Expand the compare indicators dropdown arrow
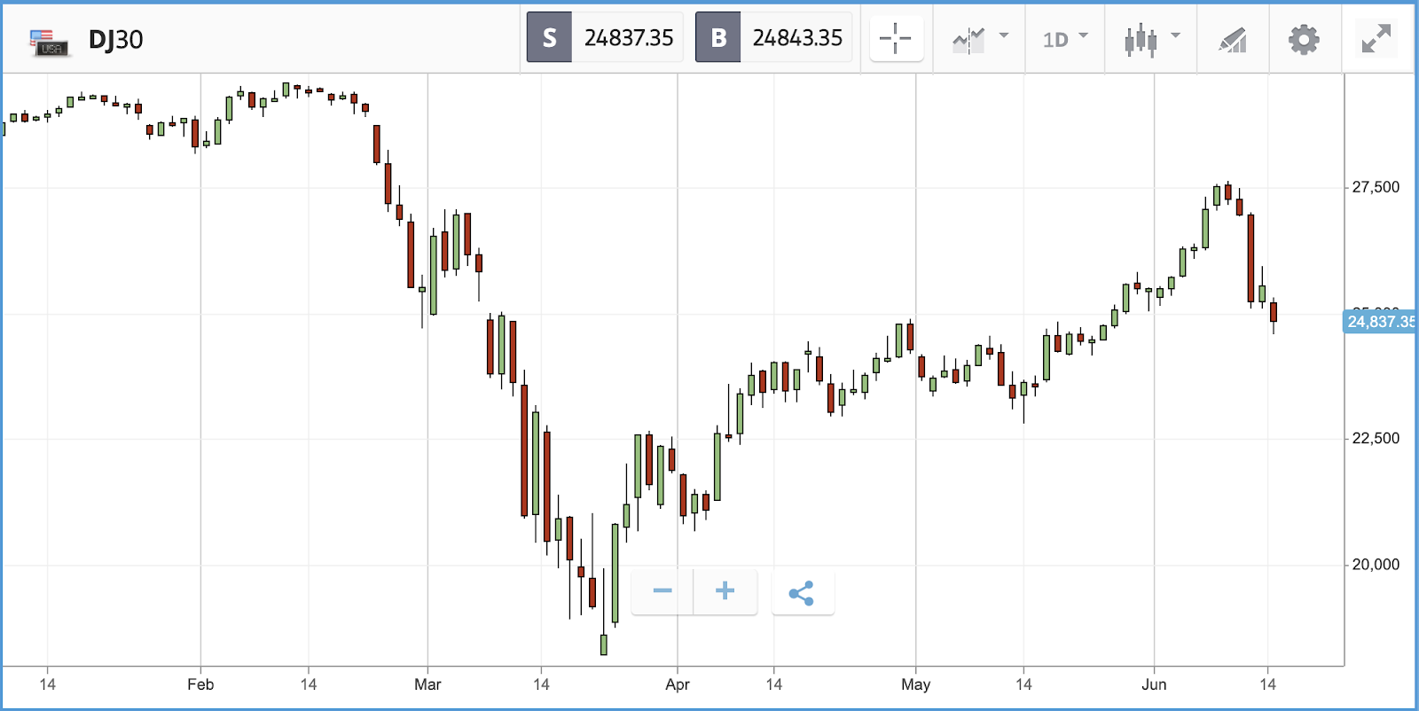The height and width of the screenshot is (711, 1419). pos(1004,36)
